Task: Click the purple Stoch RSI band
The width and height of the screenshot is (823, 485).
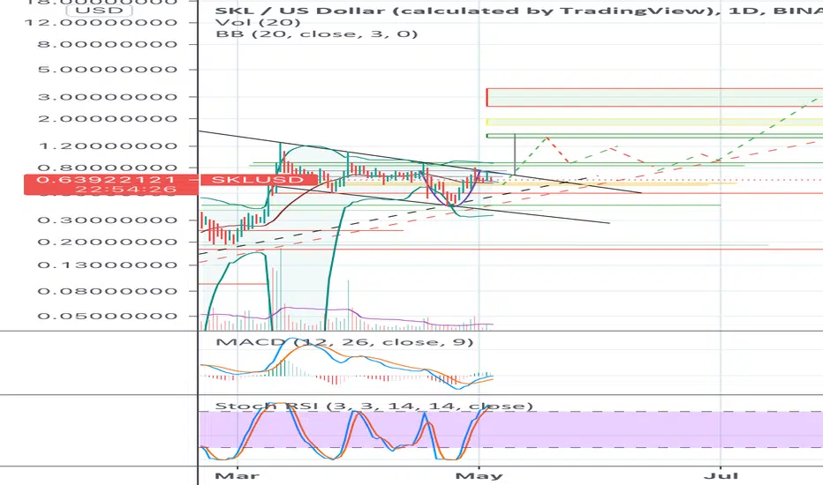Action: [x=510, y=429]
